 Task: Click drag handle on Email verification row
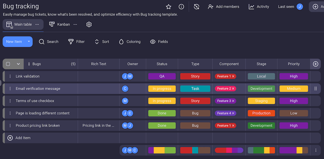[315, 89]
